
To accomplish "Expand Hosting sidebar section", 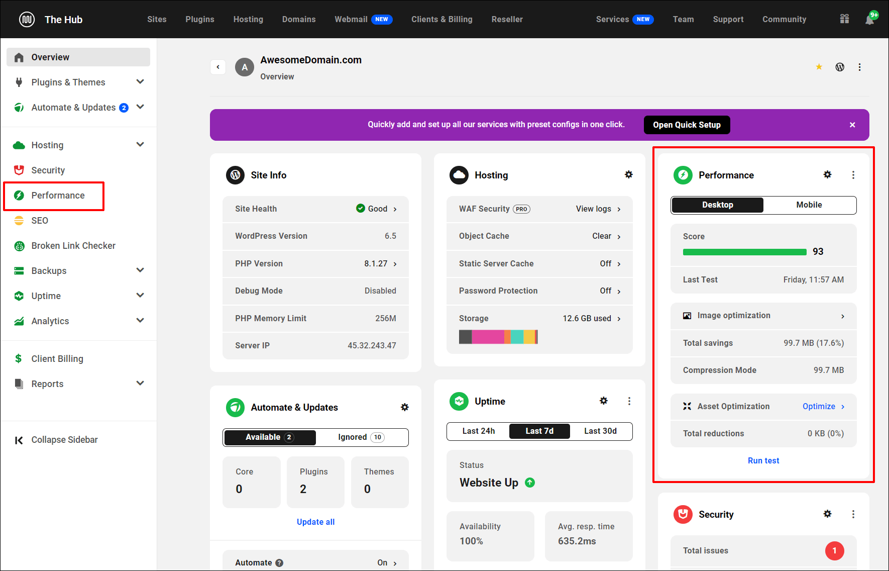I will [140, 144].
